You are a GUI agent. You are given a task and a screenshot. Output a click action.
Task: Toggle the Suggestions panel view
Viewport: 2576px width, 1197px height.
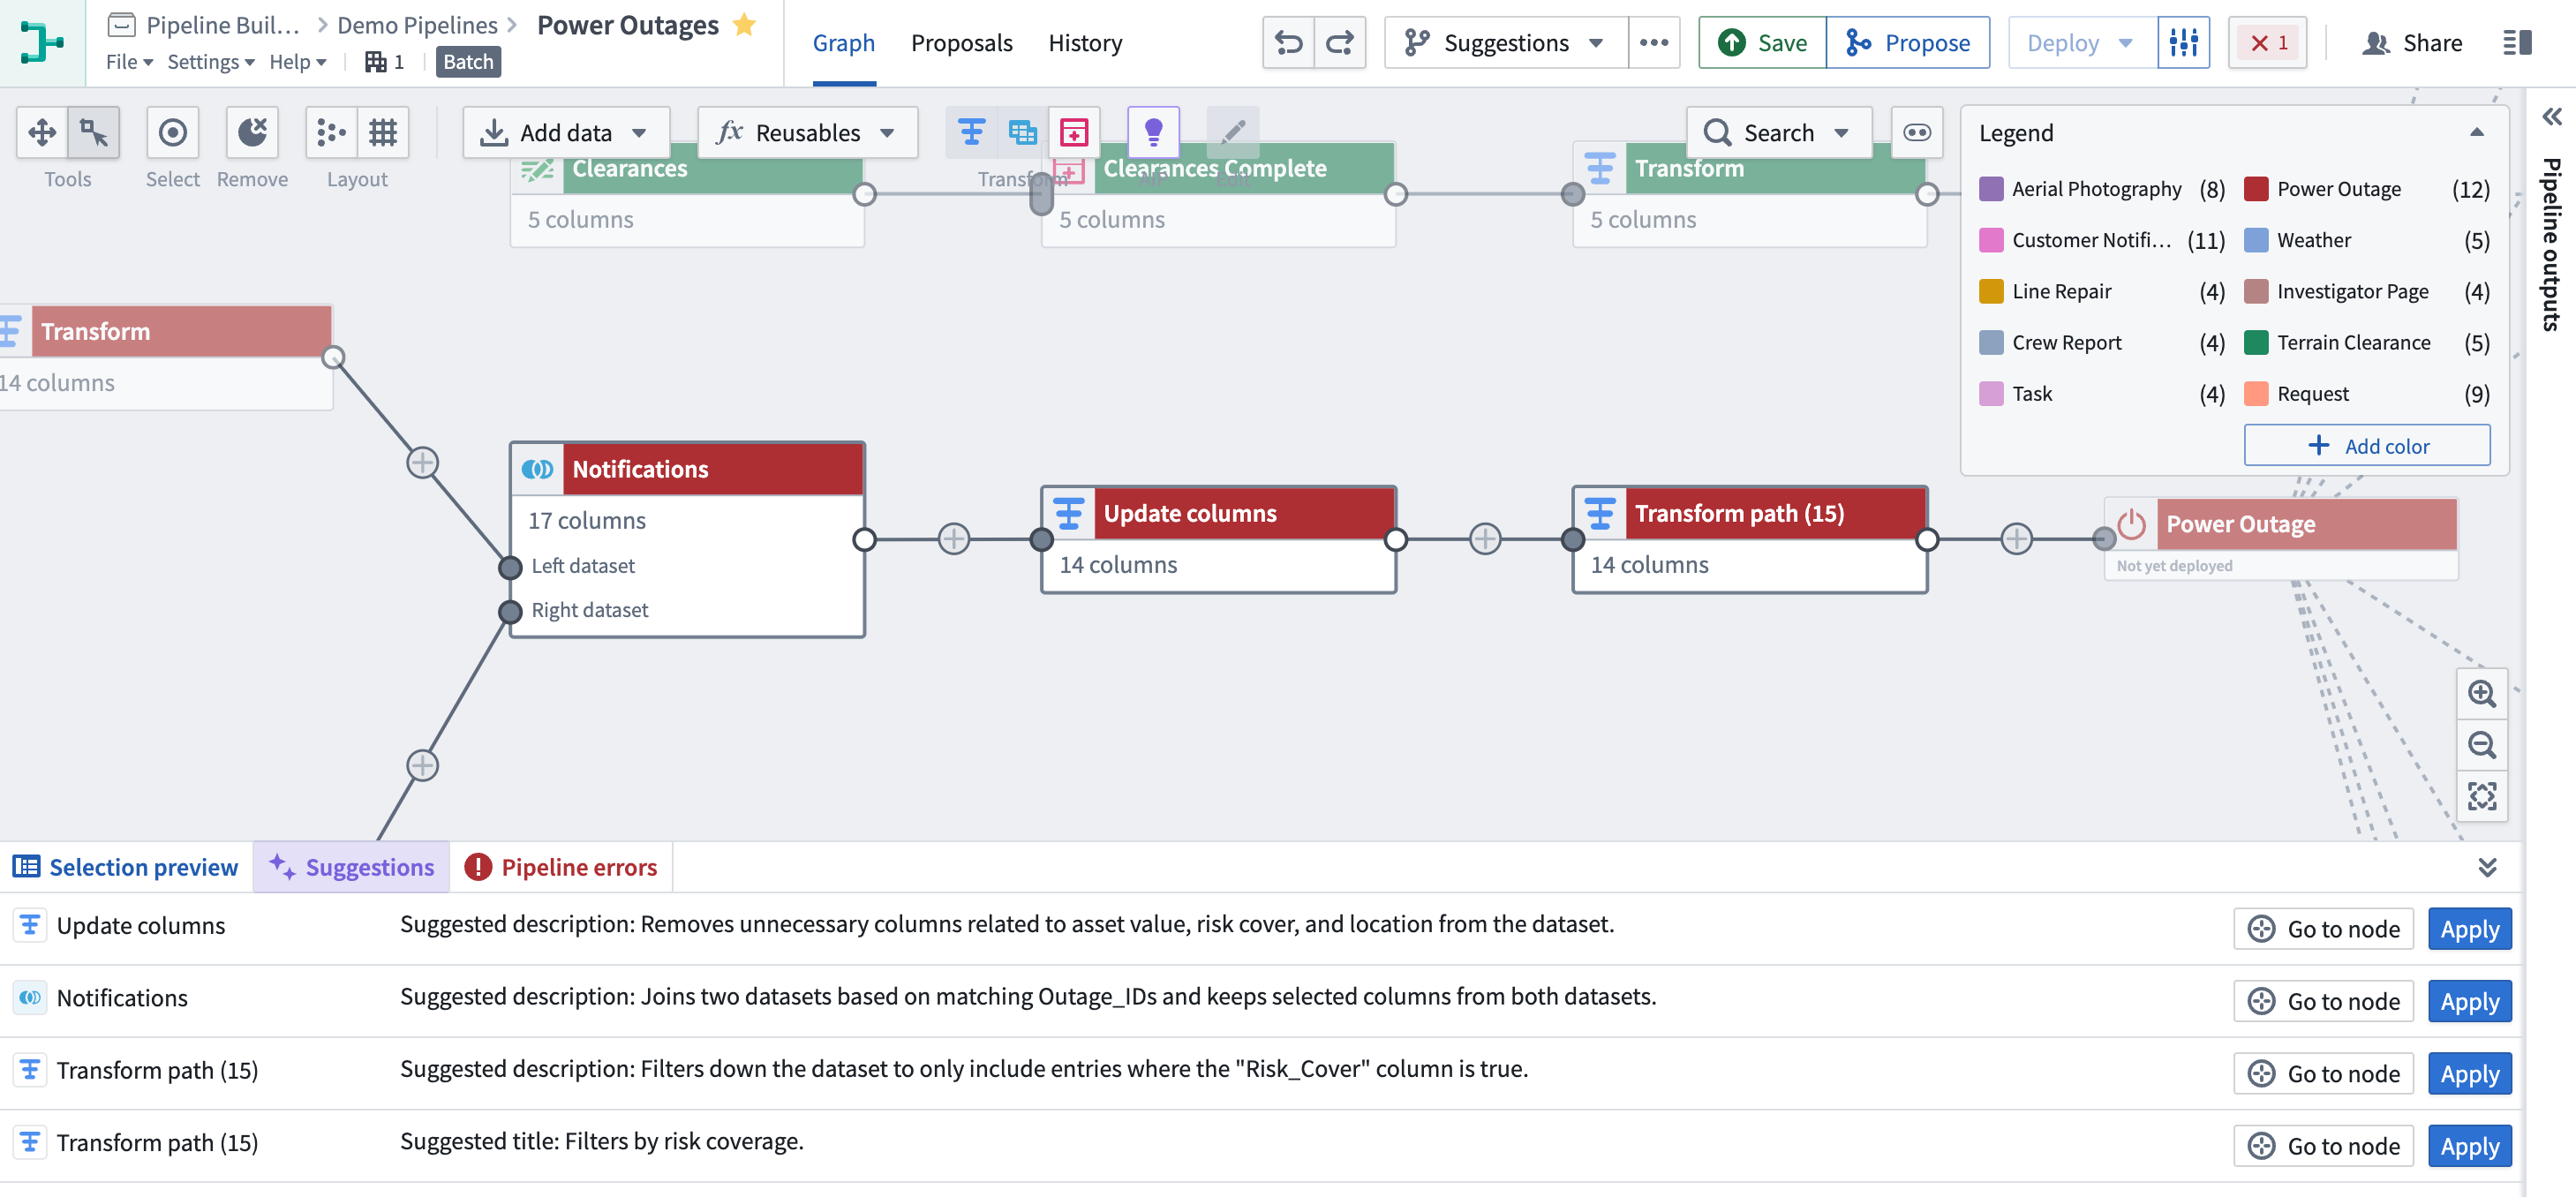[x=350, y=865]
